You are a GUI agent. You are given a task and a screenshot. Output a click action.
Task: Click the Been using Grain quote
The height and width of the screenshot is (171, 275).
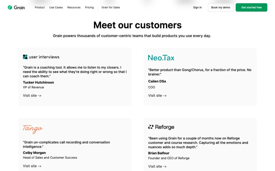[x=198, y=143]
